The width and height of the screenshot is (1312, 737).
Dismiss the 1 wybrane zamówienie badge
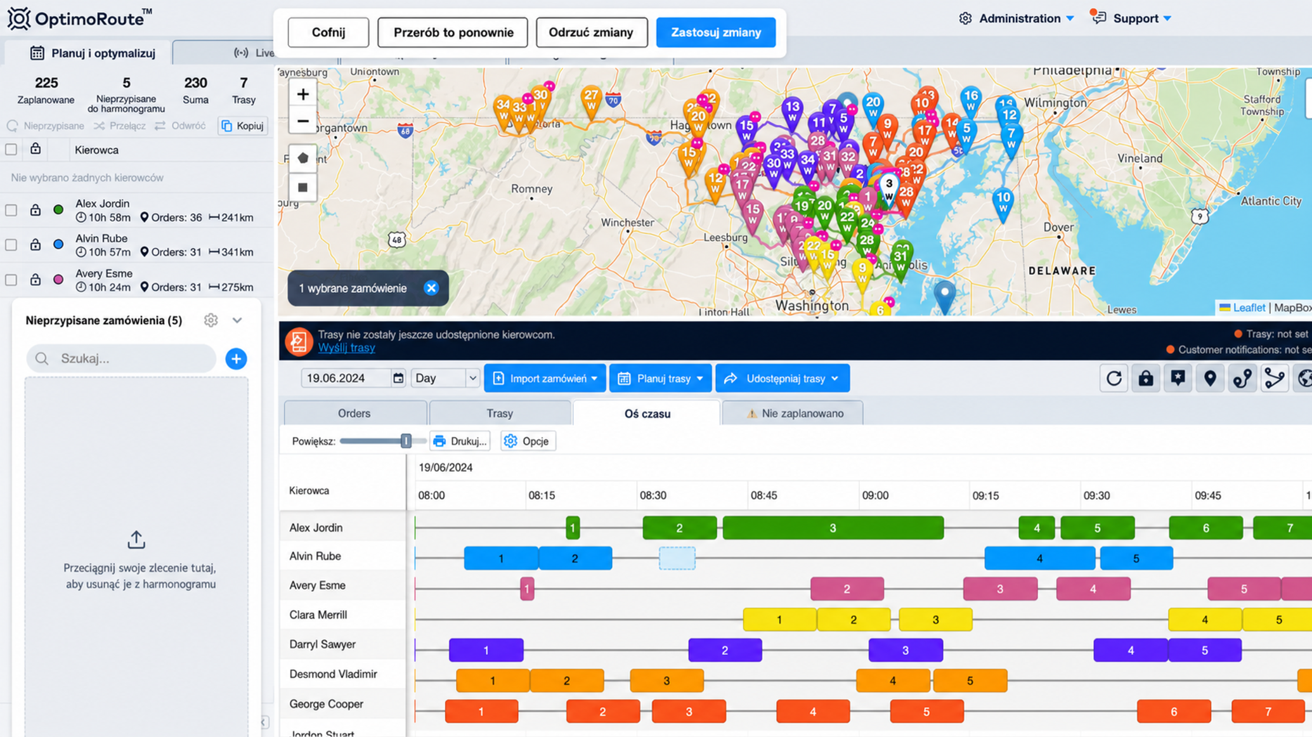[x=431, y=289]
